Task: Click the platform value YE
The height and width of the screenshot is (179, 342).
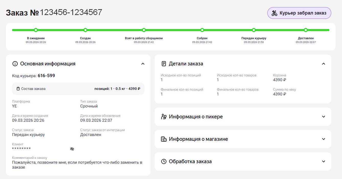Action: point(14,106)
